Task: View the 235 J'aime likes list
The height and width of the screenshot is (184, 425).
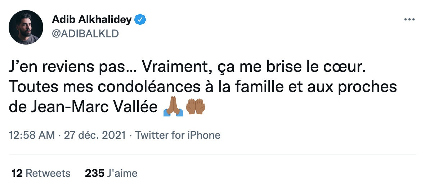Action: click(x=111, y=173)
